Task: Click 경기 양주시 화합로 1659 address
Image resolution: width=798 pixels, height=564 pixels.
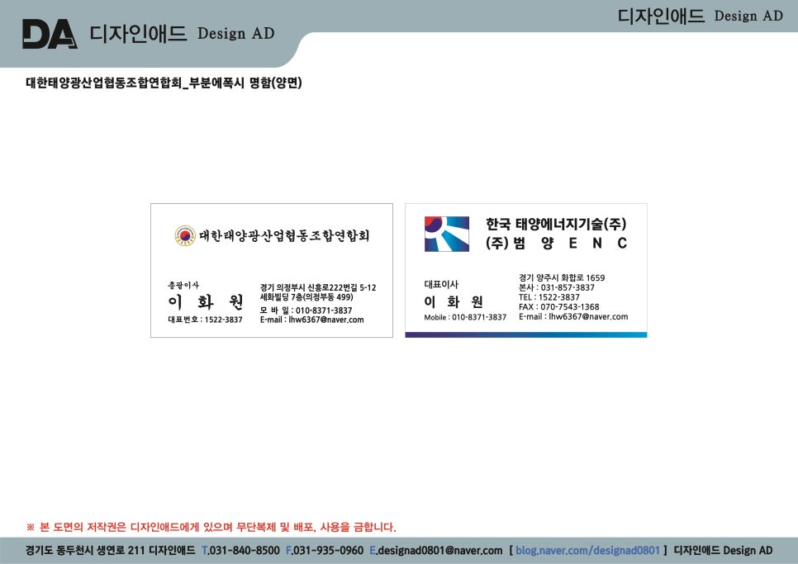Action: (x=562, y=277)
